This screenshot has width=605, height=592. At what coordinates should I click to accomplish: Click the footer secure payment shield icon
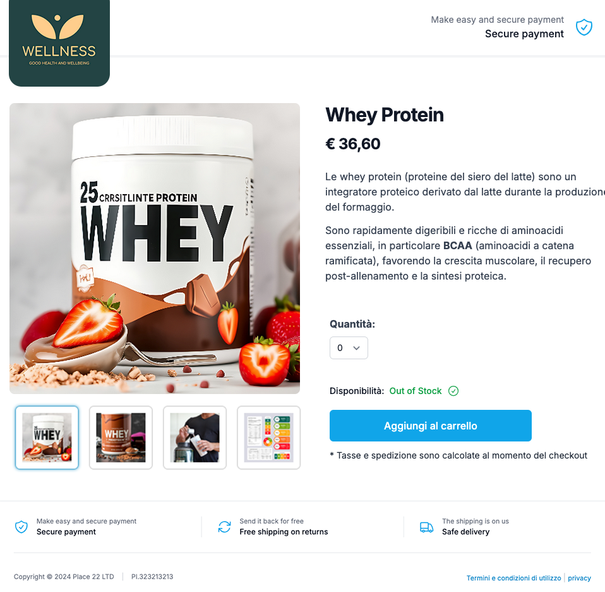pyautogui.click(x=21, y=527)
